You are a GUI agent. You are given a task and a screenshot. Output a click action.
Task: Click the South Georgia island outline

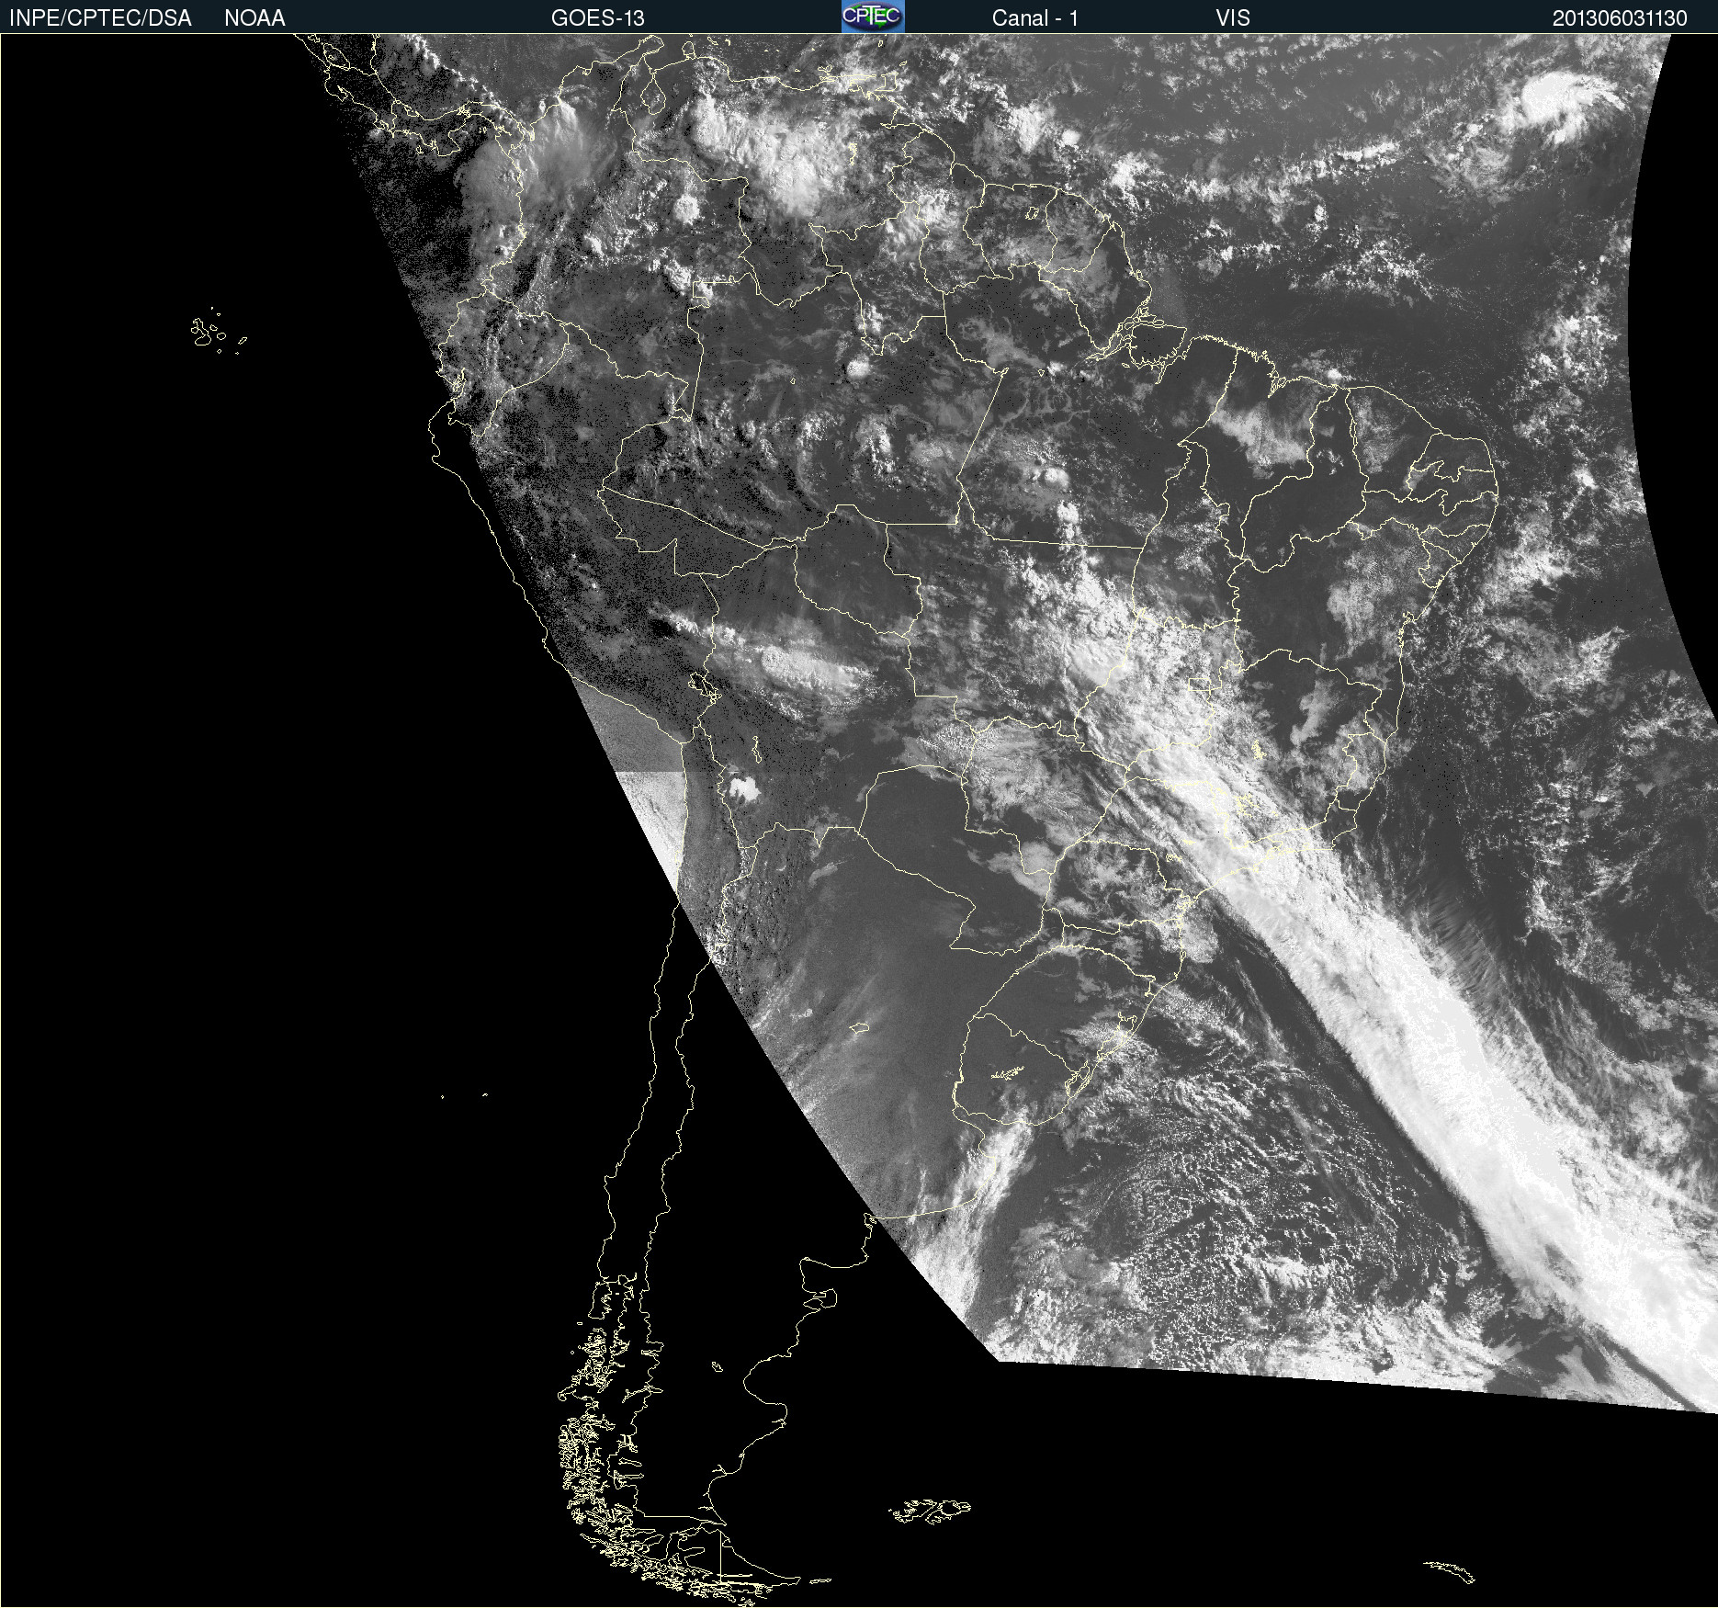point(1450,1572)
